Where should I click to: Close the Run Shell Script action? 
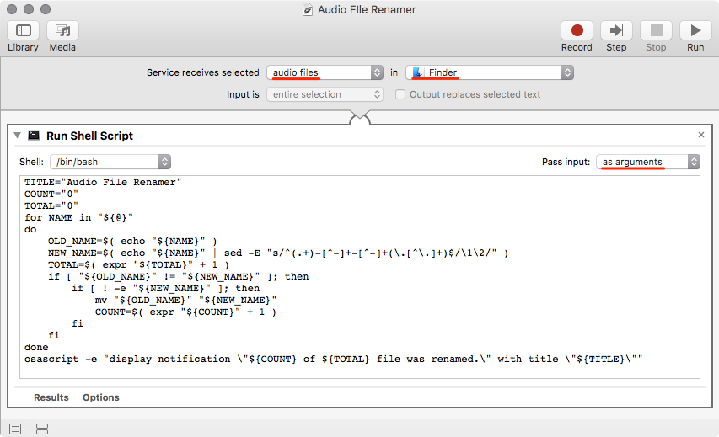click(701, 135)
